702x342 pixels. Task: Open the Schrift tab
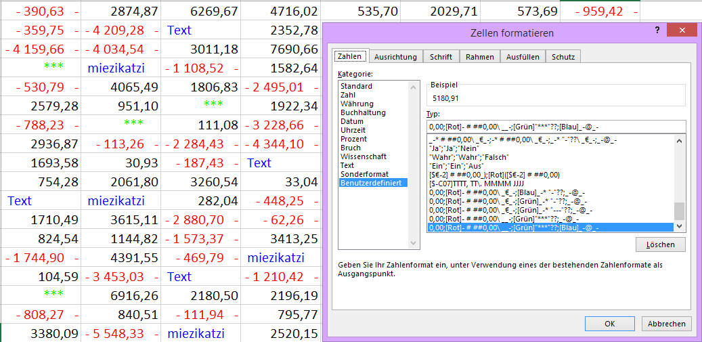point(441,57)
